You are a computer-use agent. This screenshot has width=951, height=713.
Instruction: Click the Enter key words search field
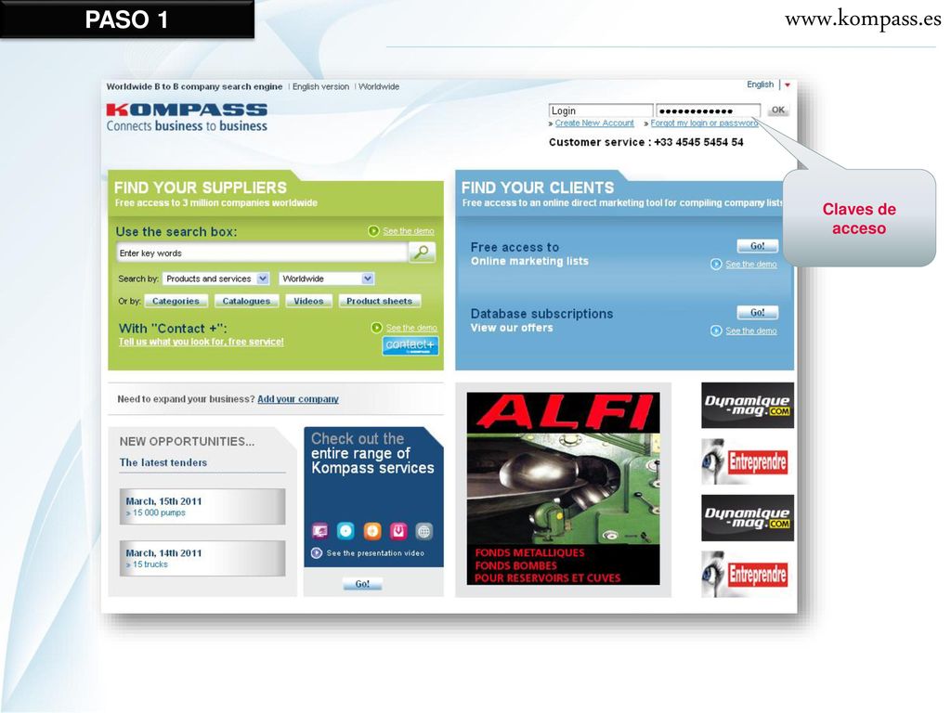[263, 253]
